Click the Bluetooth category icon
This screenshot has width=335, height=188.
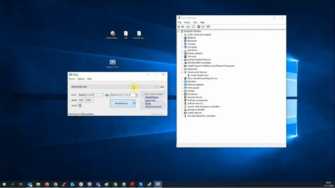click(185, 41)
